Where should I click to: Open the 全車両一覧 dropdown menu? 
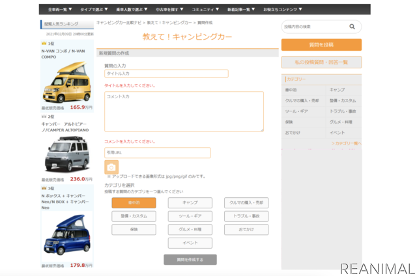point(60,9)
